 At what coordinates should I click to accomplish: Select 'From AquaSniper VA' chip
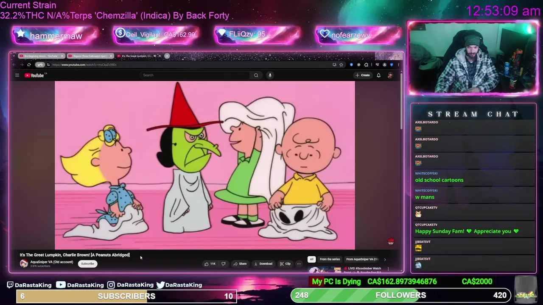click(x=362, y=259)
